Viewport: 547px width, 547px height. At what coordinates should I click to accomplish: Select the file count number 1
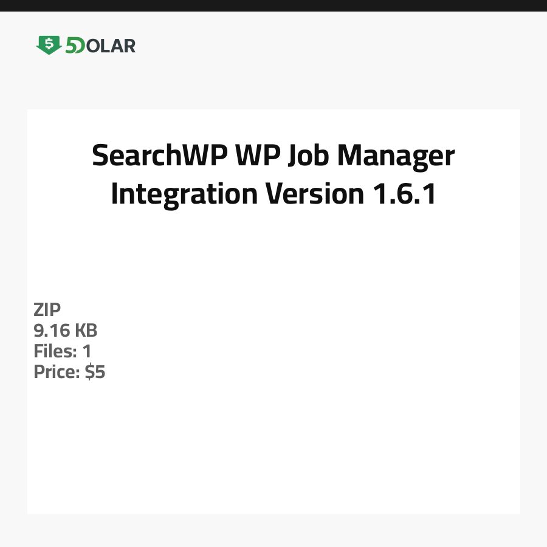[87, 351]
